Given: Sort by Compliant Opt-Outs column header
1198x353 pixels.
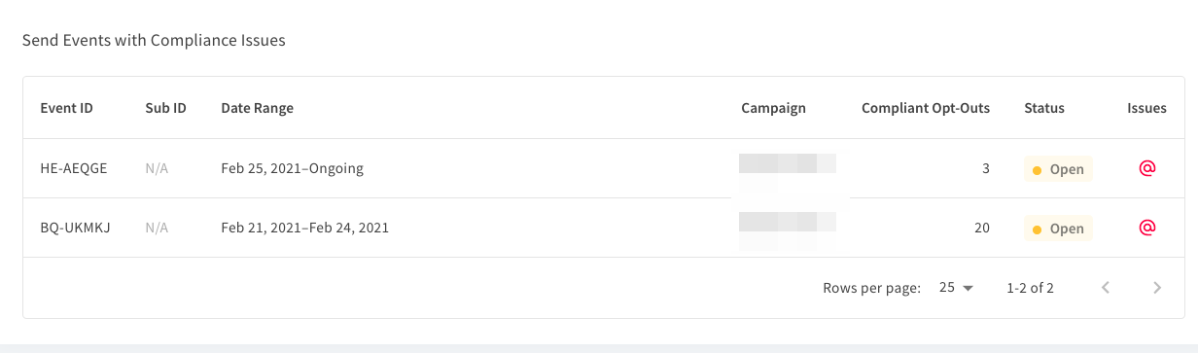Looking at the screenshot, I should (926, 108).
